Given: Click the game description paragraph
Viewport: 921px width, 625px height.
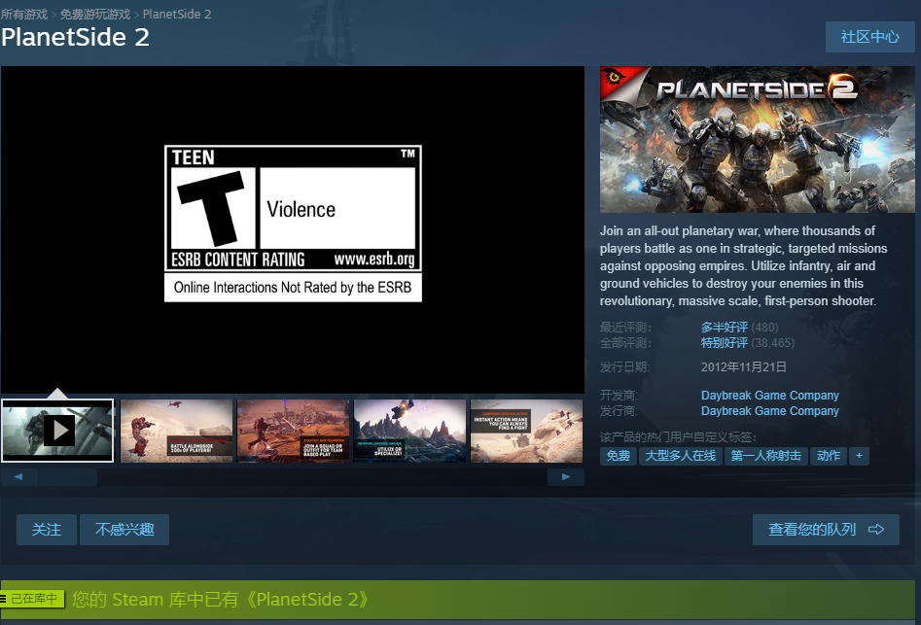Looking at the screenshot, I should [744, 266].
